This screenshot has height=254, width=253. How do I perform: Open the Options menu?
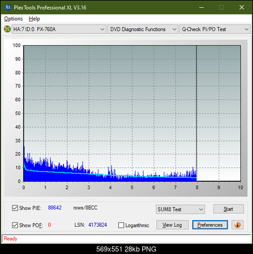pos(13,19)
